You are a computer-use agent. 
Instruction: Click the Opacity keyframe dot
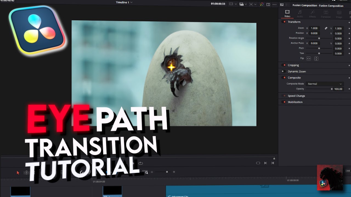click(349, 89)
